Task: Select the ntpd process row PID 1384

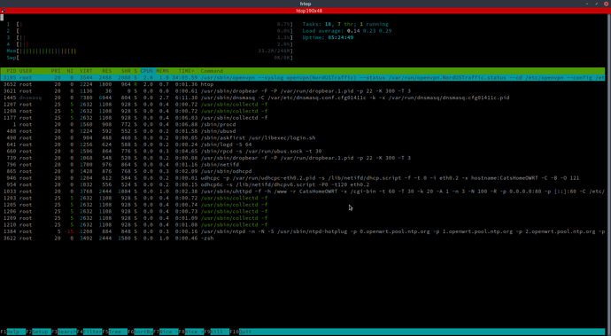Action: (x=302, y=231)
